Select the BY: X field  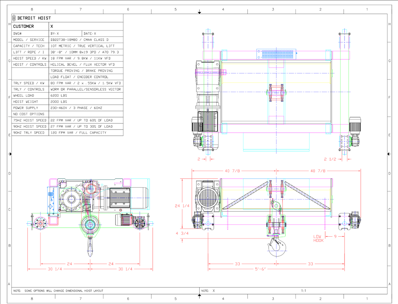65,34
